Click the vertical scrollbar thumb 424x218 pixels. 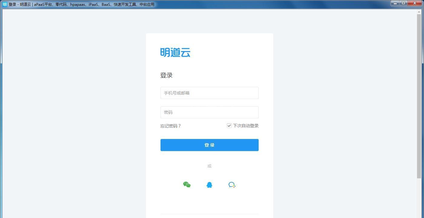pyautogui.click(x=419, y=96)
